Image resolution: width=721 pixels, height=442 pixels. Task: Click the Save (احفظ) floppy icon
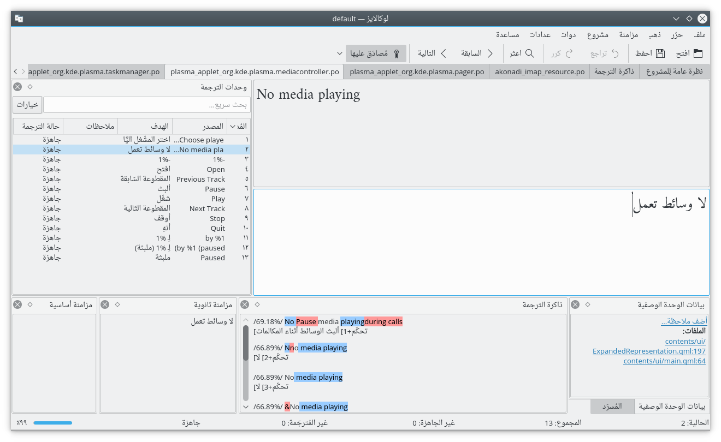point(660,53)
